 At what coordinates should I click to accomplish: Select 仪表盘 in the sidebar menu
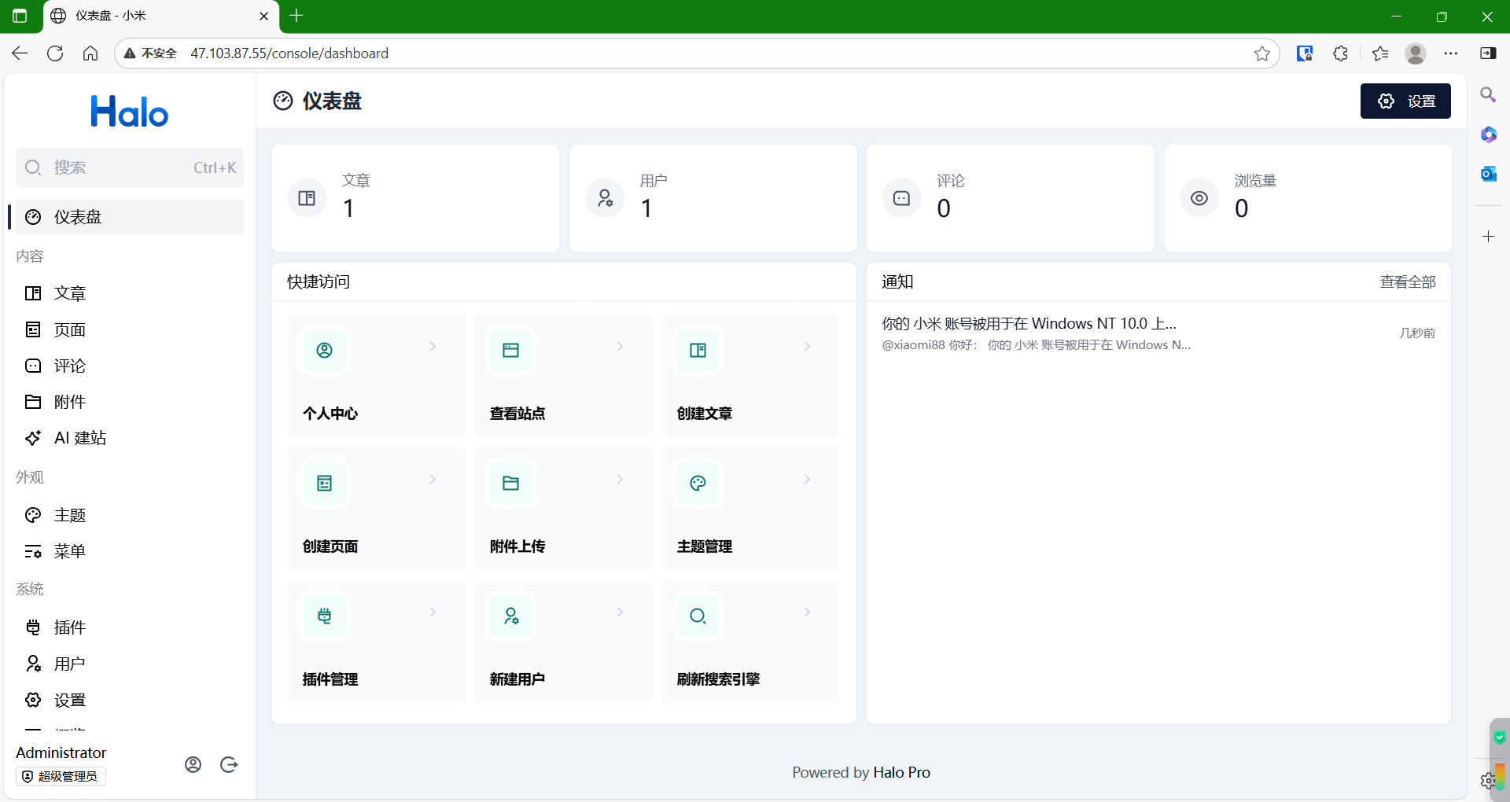point(130,217)
